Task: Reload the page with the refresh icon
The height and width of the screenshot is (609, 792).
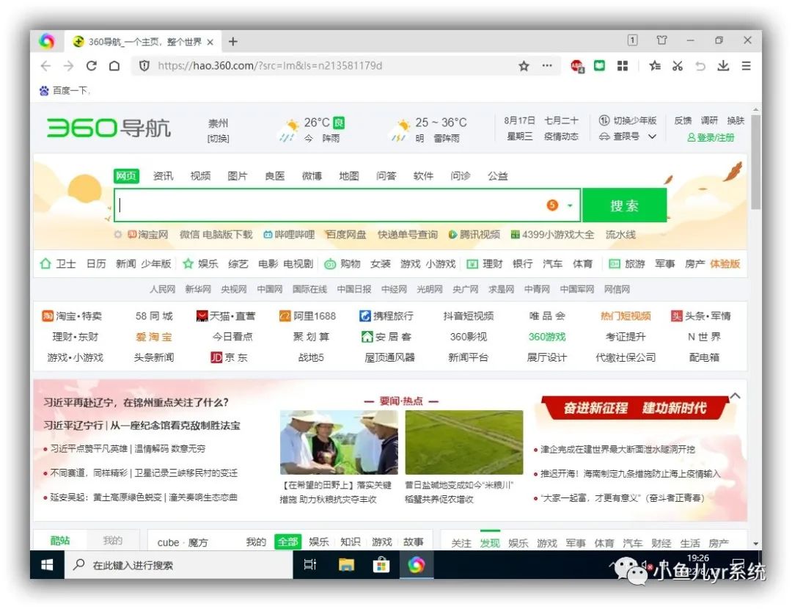Action: (x=92, y=66)
